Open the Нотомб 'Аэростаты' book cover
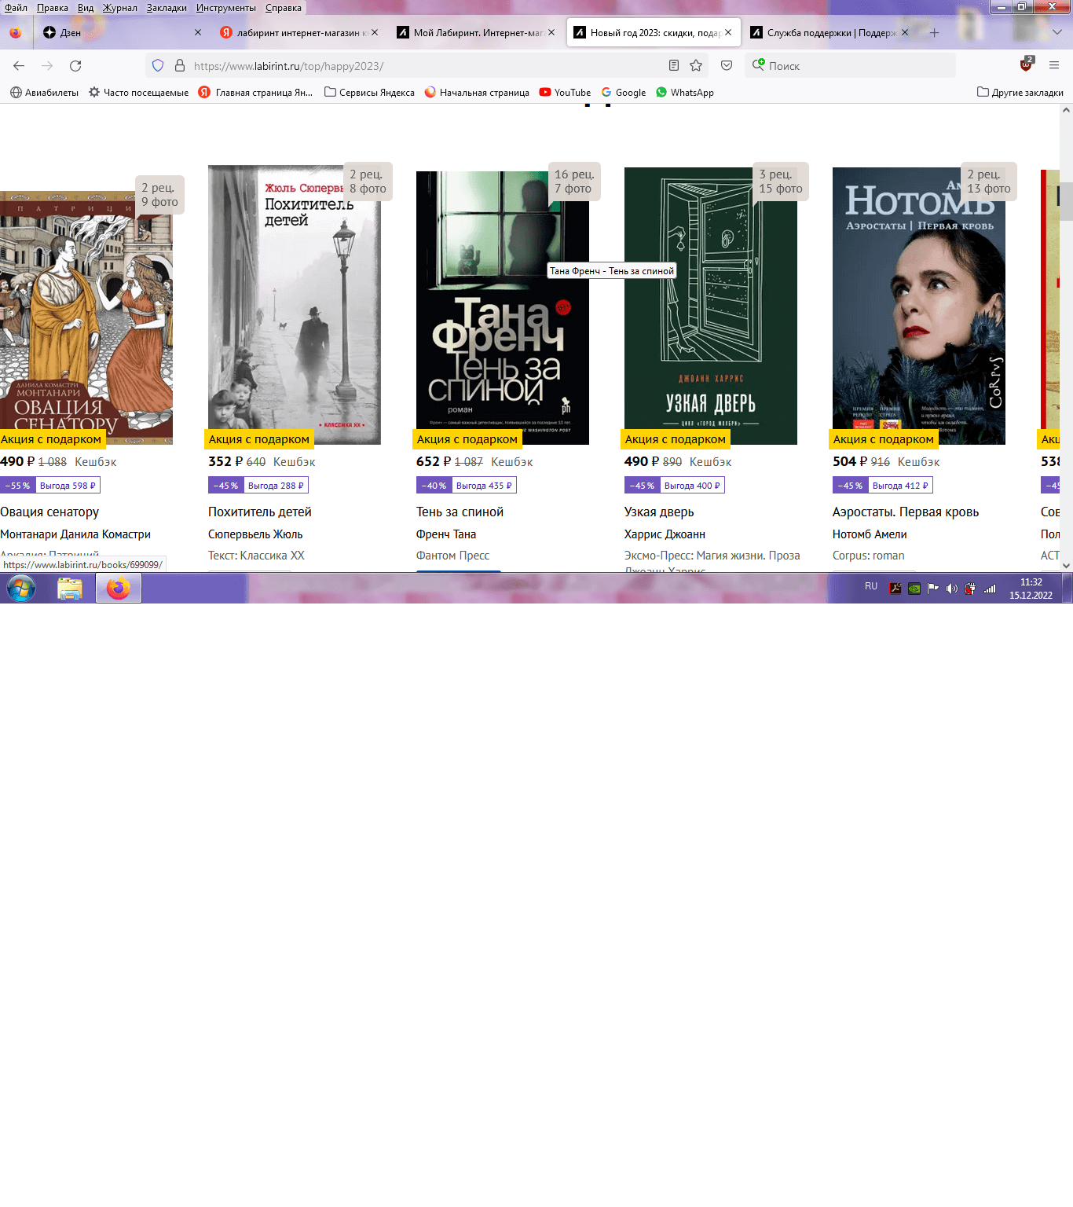Screen dimensions: 1073x1207 pos(919,306)
